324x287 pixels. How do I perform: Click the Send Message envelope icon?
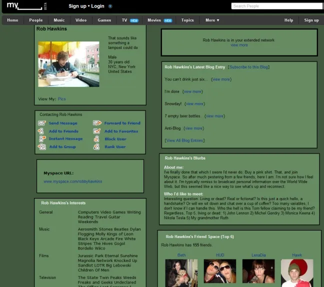point(41,123)
